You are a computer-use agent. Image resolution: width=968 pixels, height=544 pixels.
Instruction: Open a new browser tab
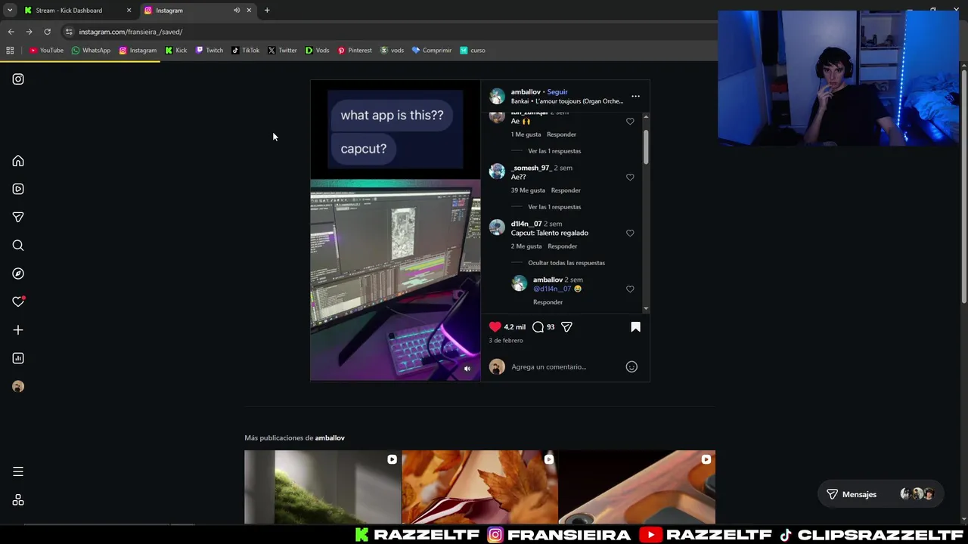coord(267,11)
